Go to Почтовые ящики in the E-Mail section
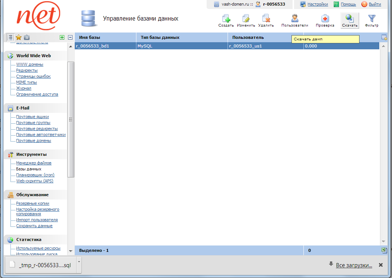The width and height of the screenshot is (392, 278). 33,117
